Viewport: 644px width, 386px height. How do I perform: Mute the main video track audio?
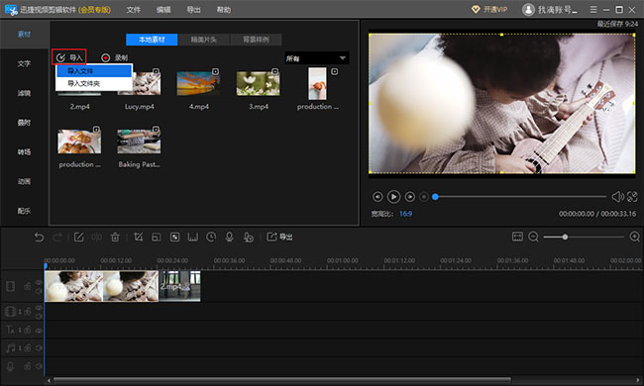point(39,291)
